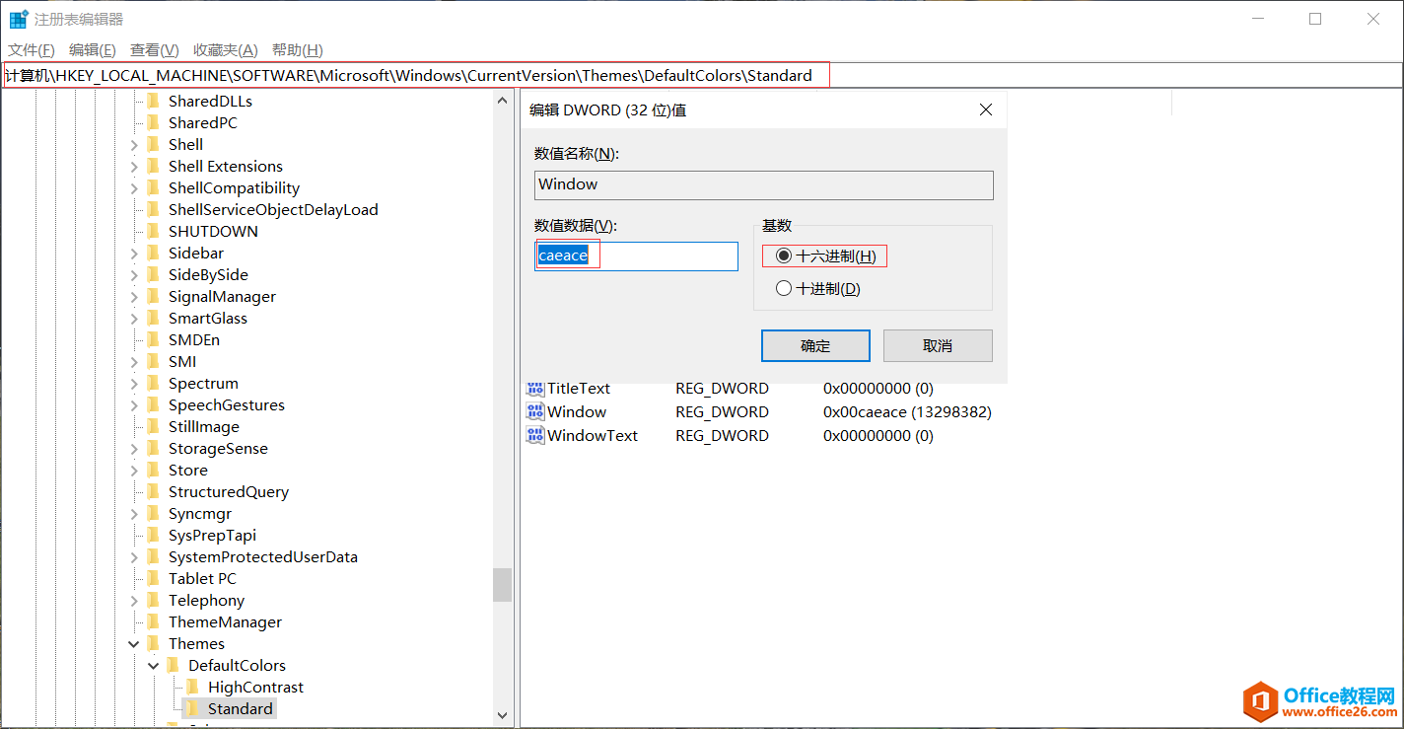Viewport: 1404px width, 729px height.
Task: Click the HighContrast folder icon
Action: coord(192,687)
